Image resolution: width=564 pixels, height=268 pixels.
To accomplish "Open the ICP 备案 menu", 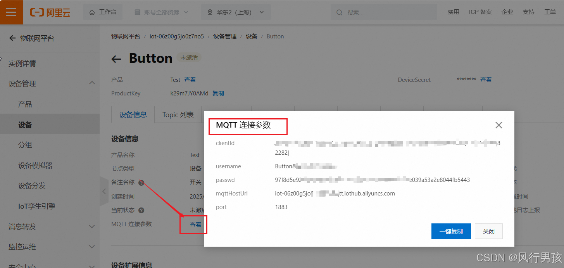I will click(480, 12).
